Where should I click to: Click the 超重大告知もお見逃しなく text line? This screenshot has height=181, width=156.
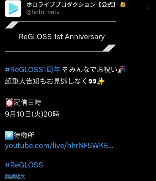pyautogui.click(x=46, y=81)
